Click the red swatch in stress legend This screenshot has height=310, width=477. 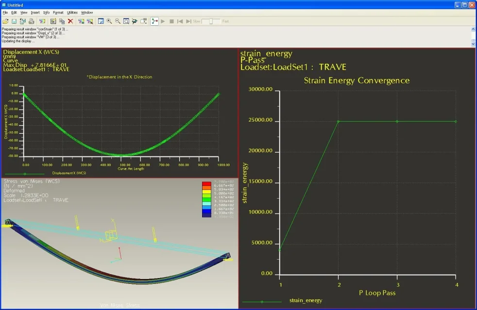[206, 184]
